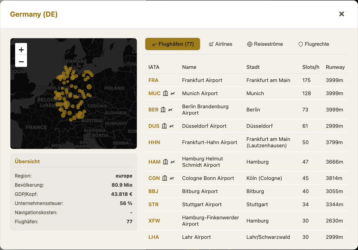The height and width of the screenshot is (250, 358).
Task: Open the BBJ airport link
Action: (154, 191)
